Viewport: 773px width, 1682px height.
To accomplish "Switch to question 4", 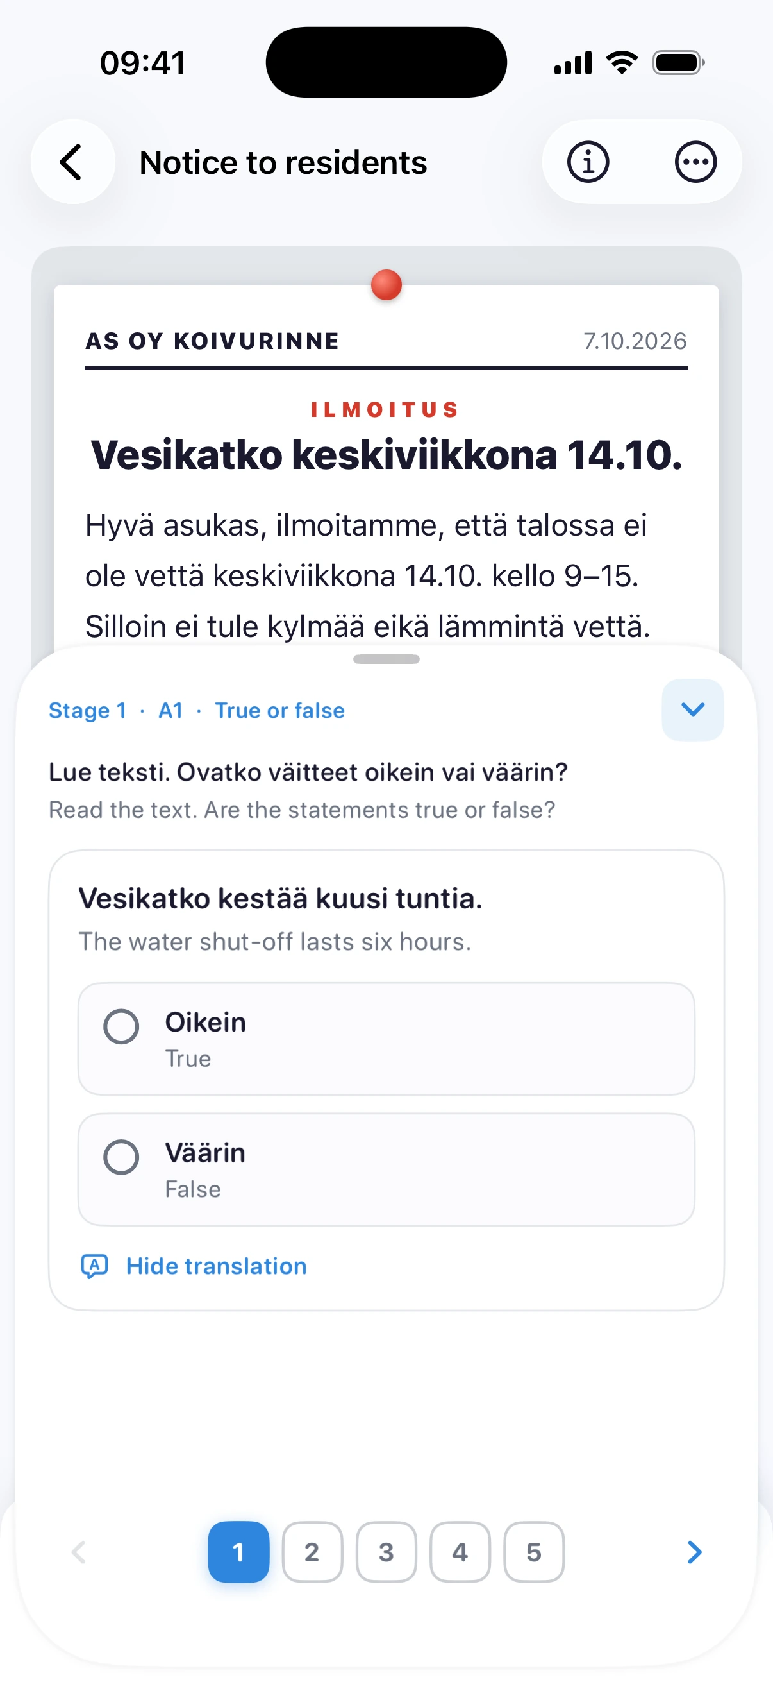I will (x=460, y=1552).
